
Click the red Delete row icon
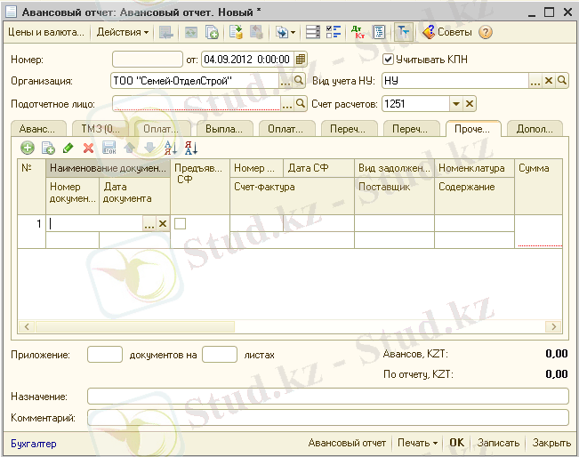click(x=88, y=148)
